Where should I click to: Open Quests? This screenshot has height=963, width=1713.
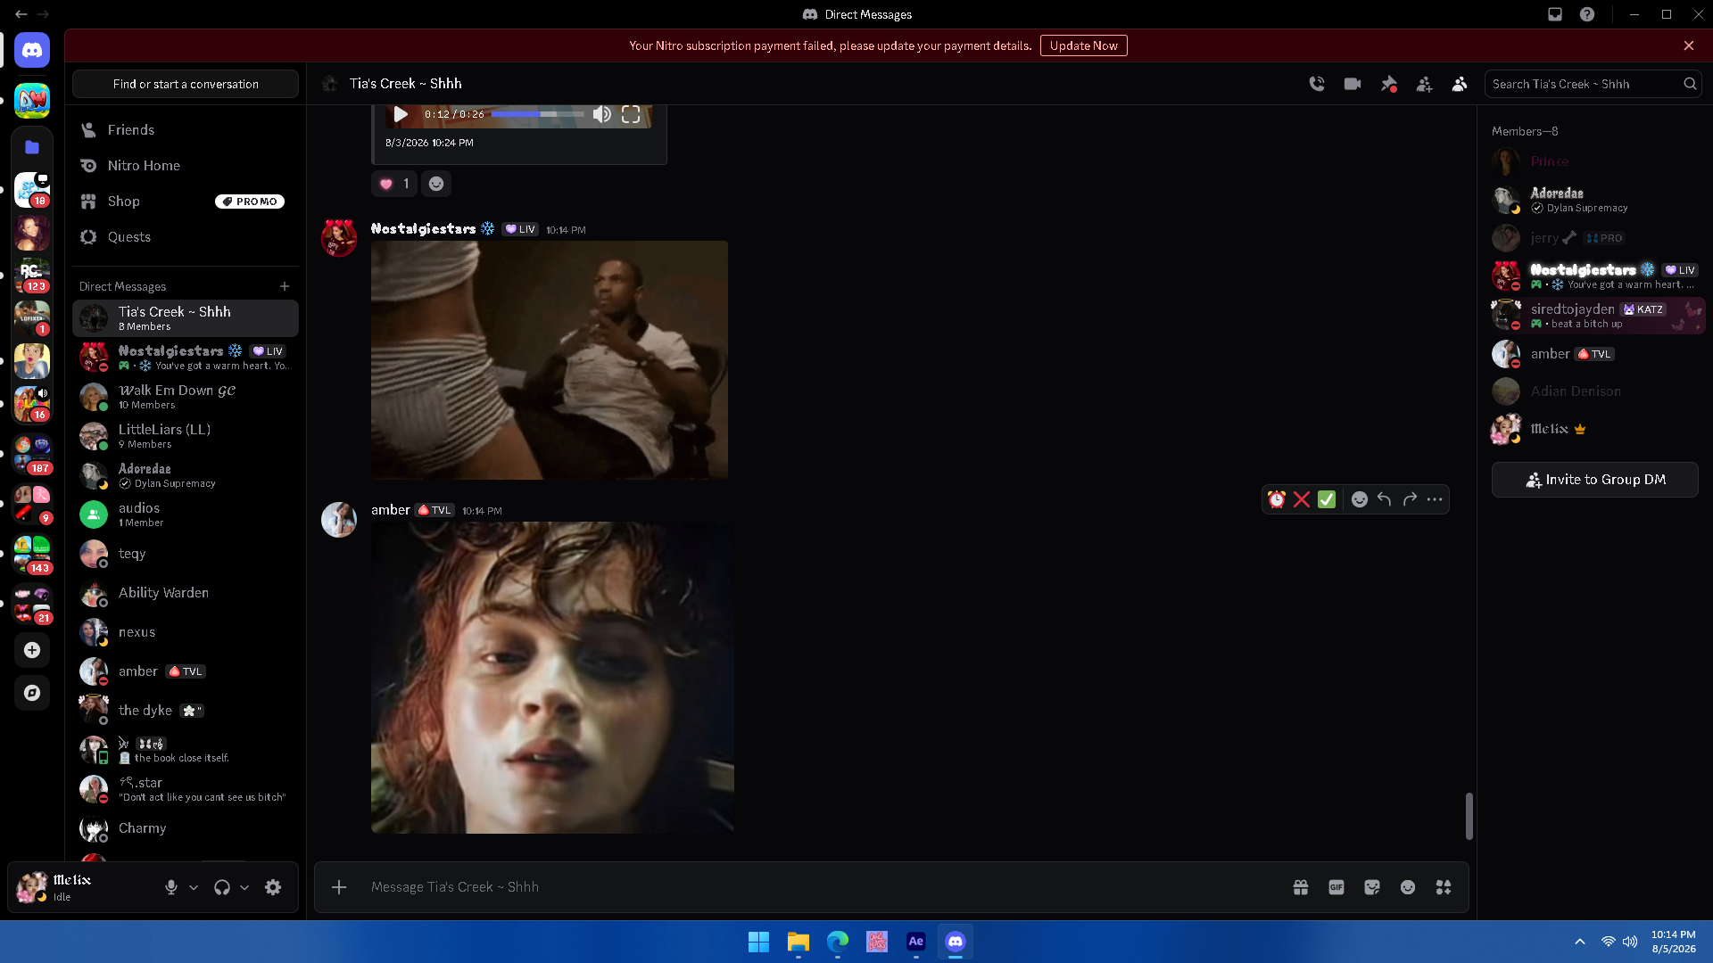tap(186, 237)
